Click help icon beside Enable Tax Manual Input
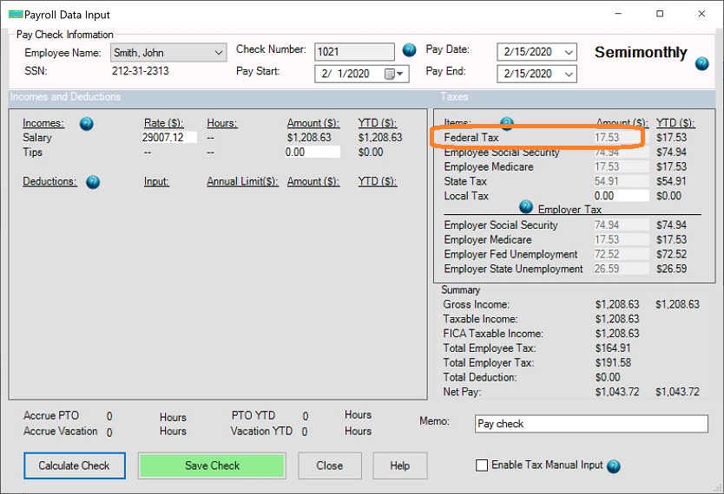Viewport: 724px width, 494px height. click(614, 466)
